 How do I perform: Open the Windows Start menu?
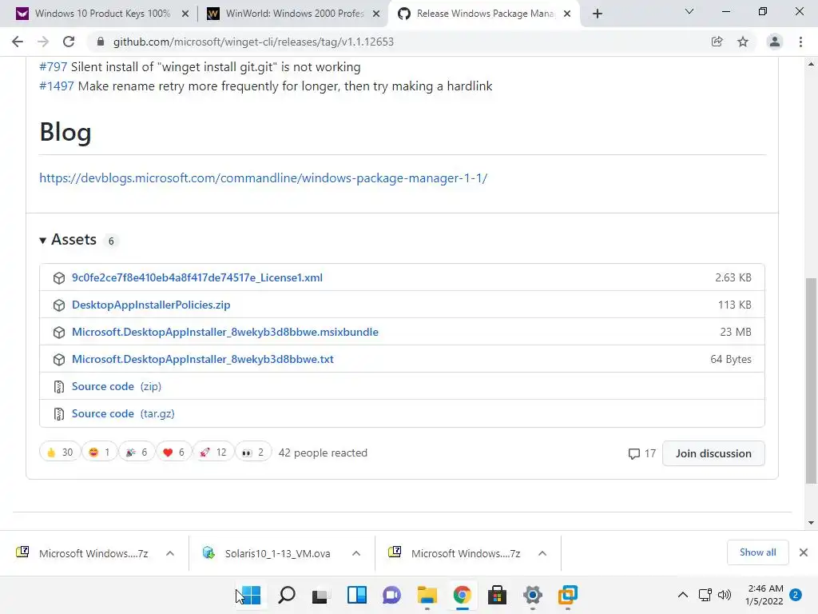251,595
